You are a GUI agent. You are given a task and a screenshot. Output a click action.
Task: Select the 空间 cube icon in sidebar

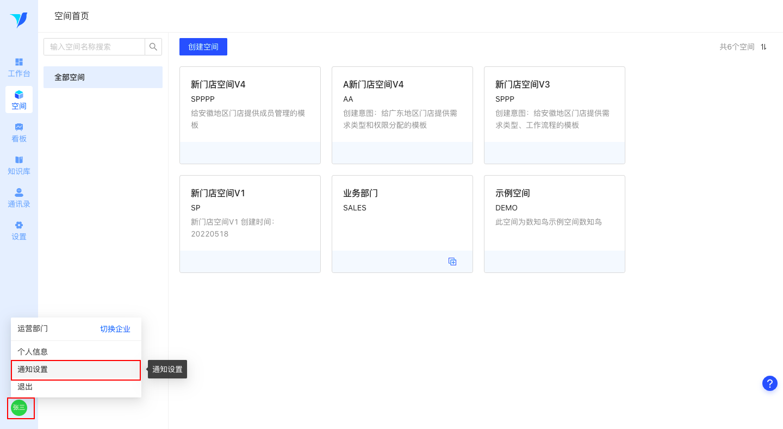tap(19, 95)
